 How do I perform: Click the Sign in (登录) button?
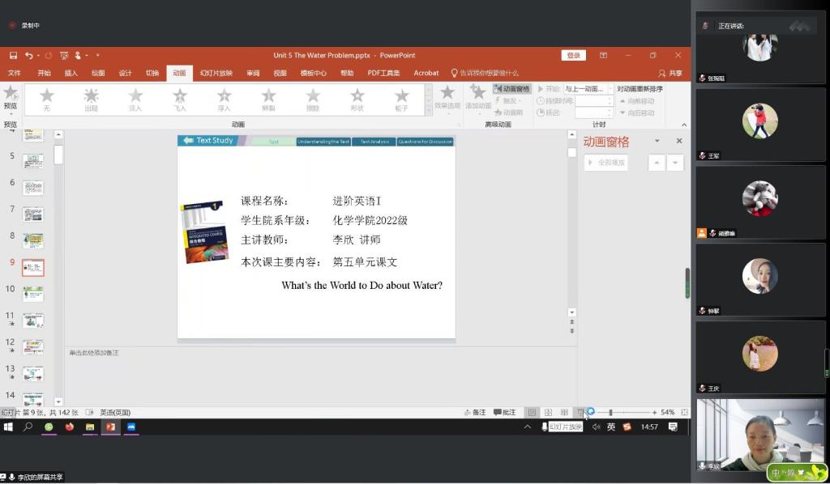pos(573,55)
